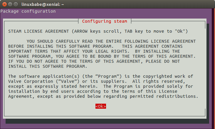Minimize the linuxbabe@xenial terminal window
Viewport: 215px width, 129px height.
(10, 4)
